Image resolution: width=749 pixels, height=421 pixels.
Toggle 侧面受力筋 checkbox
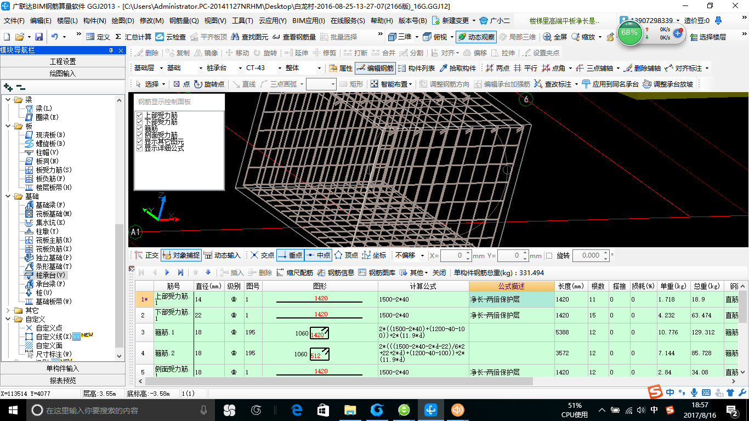click(x=139, y=135)
